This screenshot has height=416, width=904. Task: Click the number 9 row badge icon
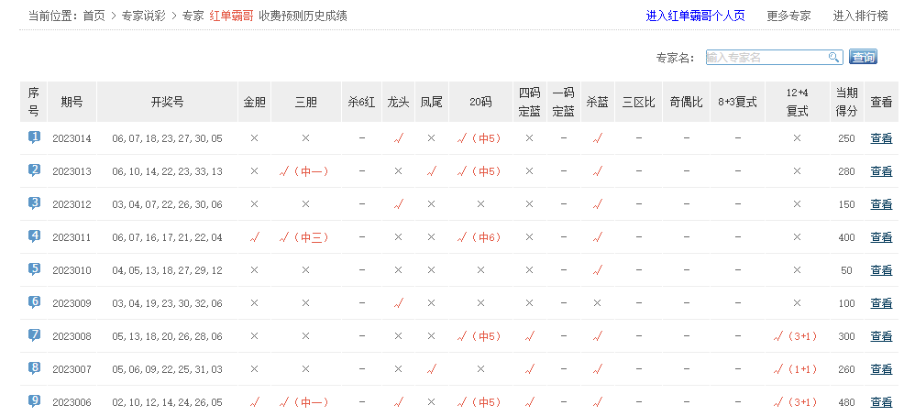pos(34,401)
